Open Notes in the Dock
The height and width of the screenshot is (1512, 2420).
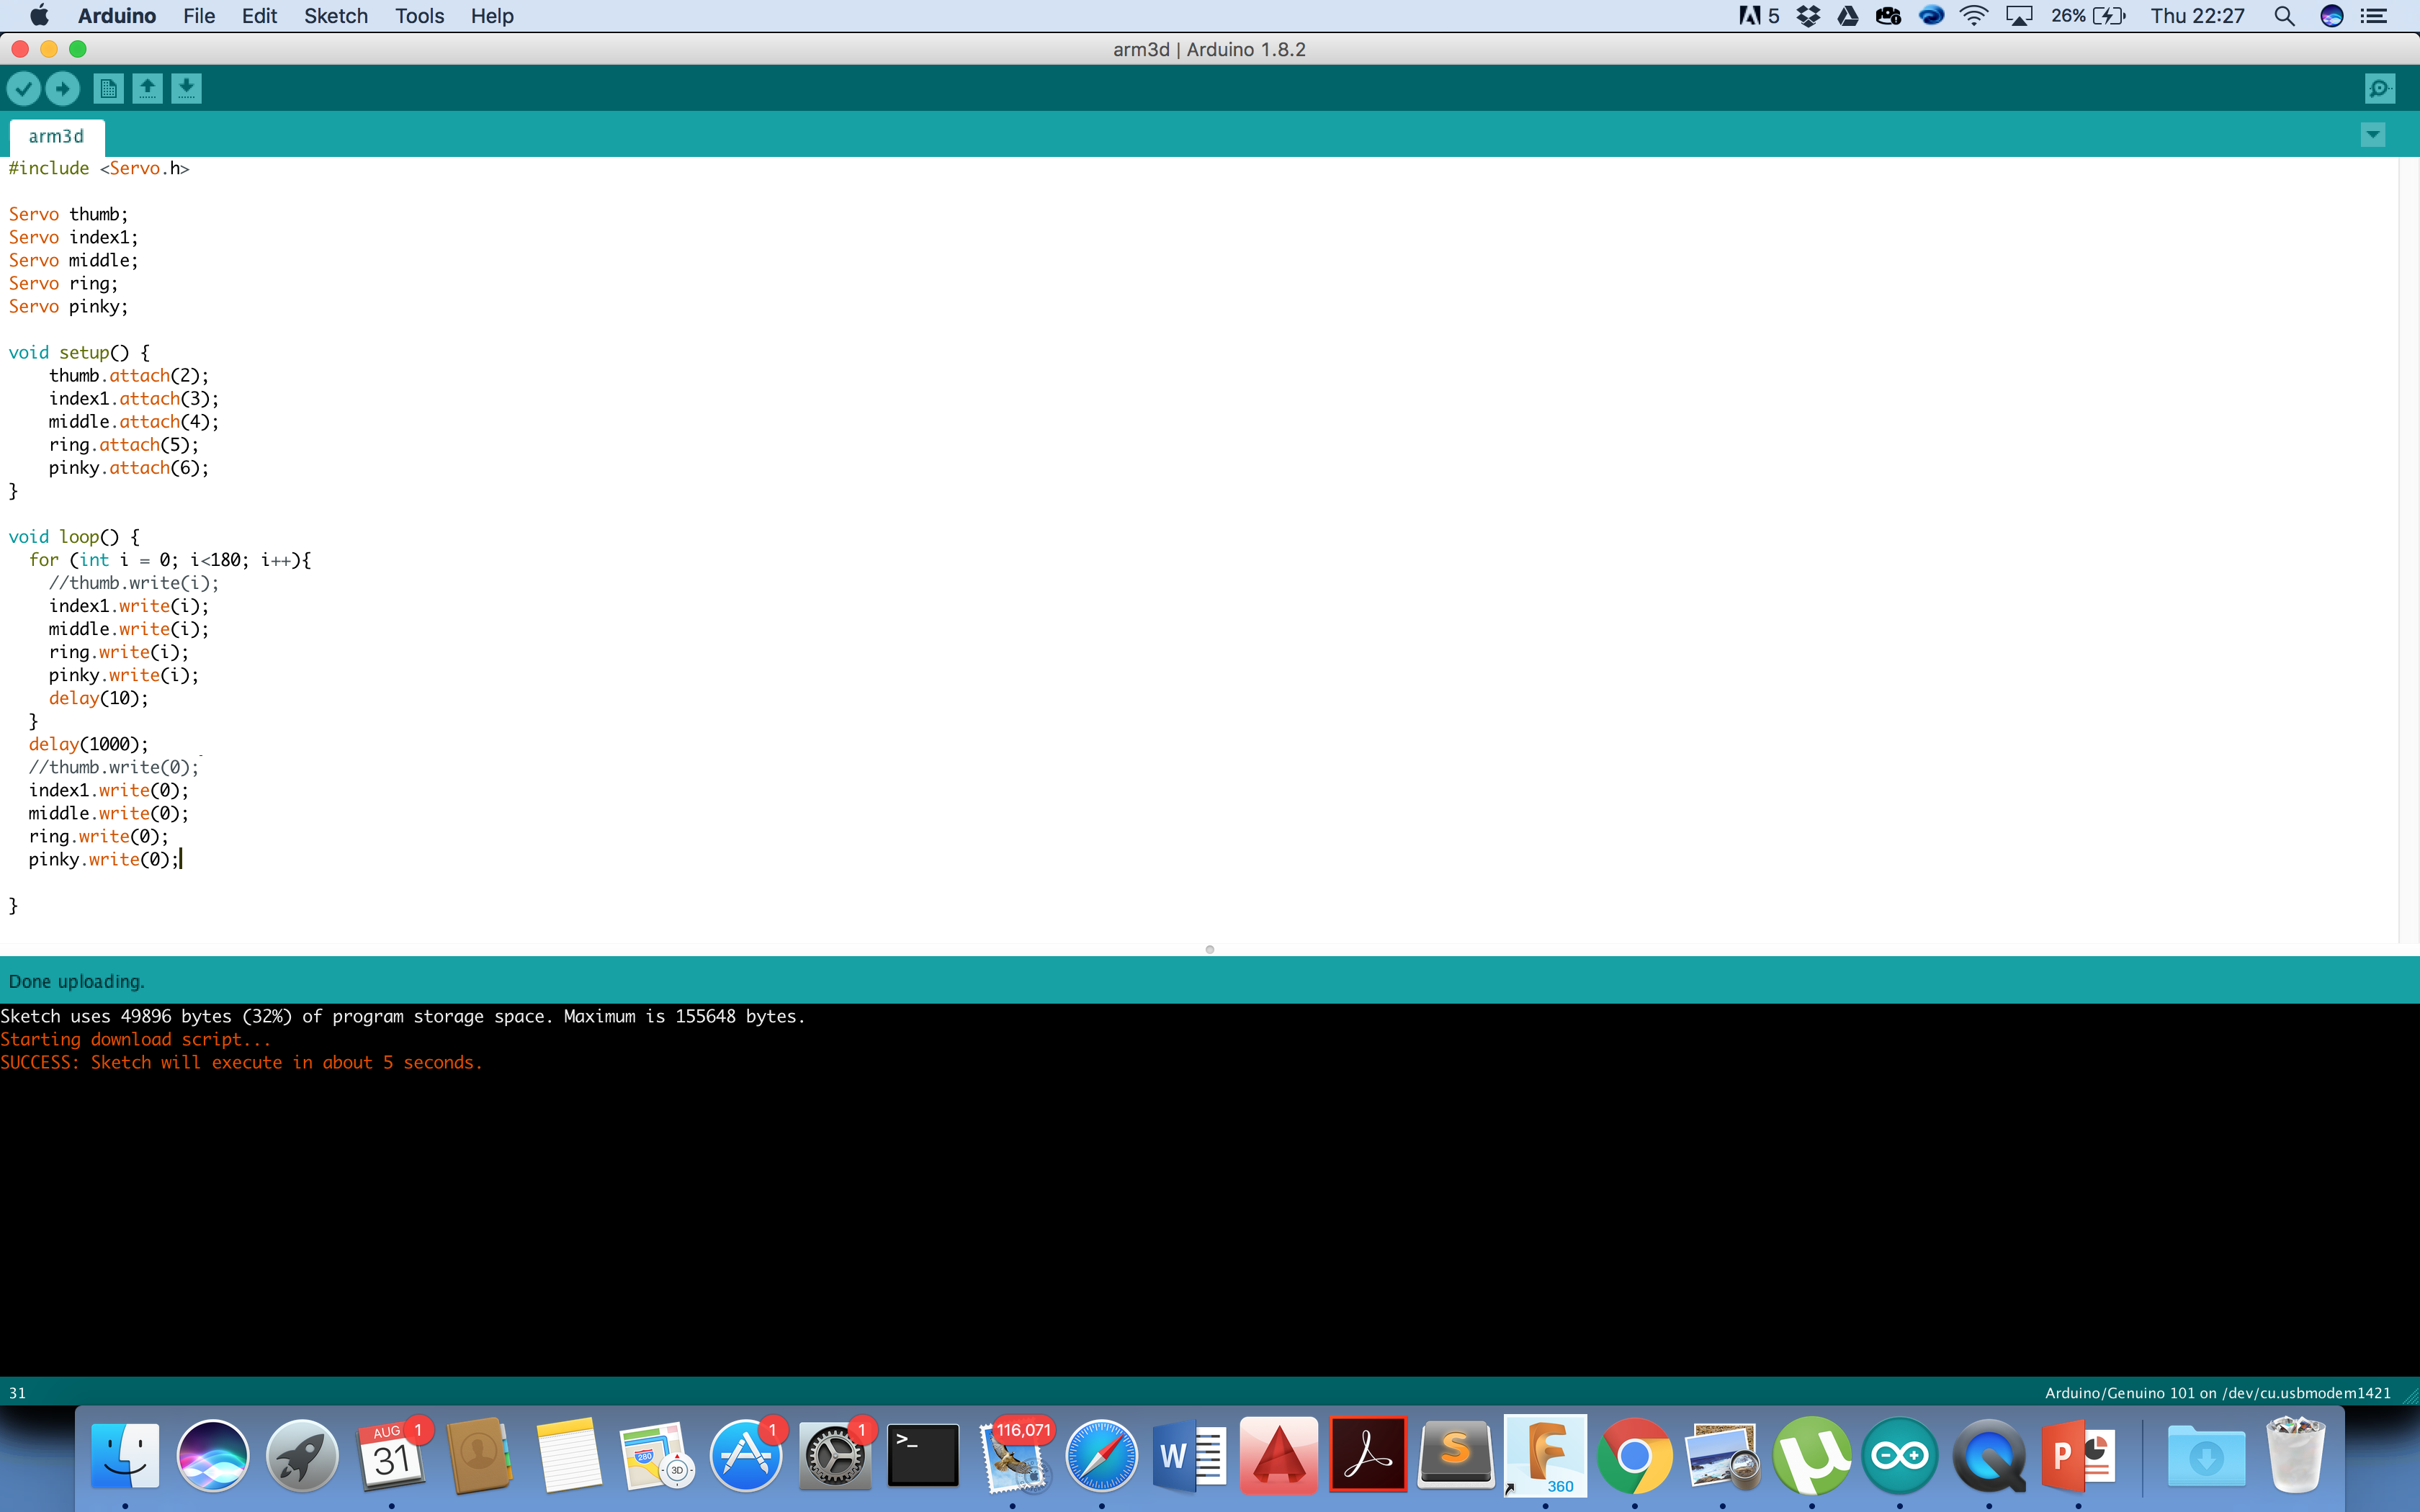568,1456
